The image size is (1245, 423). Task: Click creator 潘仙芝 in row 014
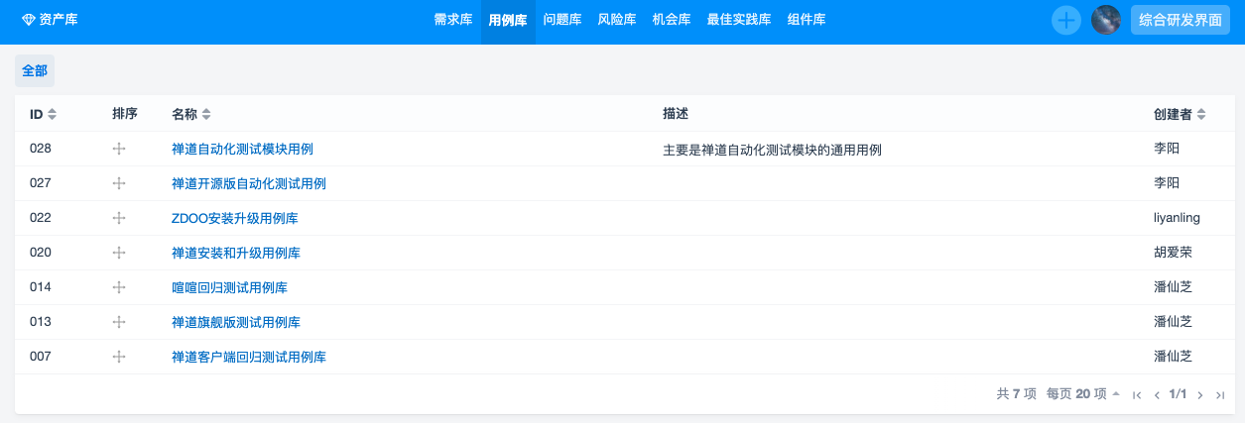click(x=1173, y=287)
